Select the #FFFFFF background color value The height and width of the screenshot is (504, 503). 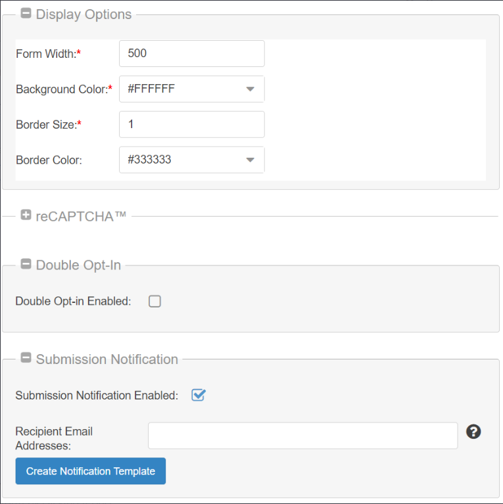tap(151, 89)
